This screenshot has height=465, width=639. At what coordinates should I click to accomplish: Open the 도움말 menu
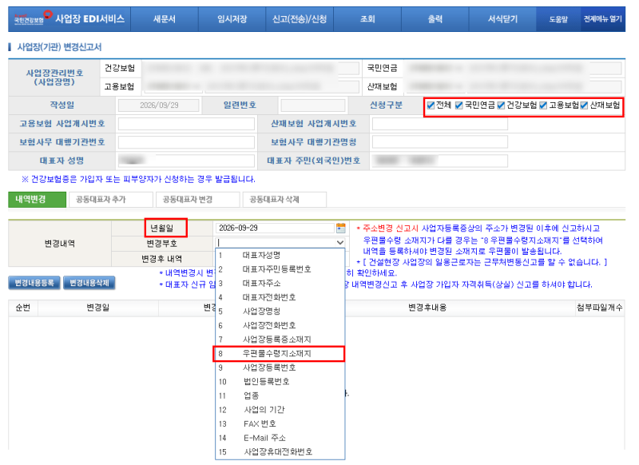[558, 18]
